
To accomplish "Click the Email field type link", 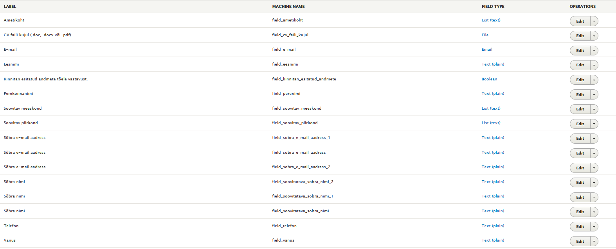I will point(487,50).
